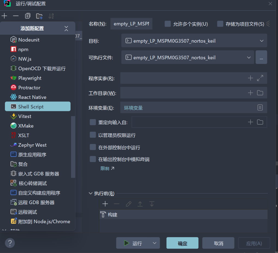Click 环境变量 input field
Viewport: 278px width, 253px height.
point(194,108)
